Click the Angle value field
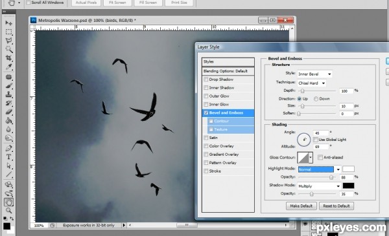The height and width of the screenshot is (236, 389). click(321, 133)
